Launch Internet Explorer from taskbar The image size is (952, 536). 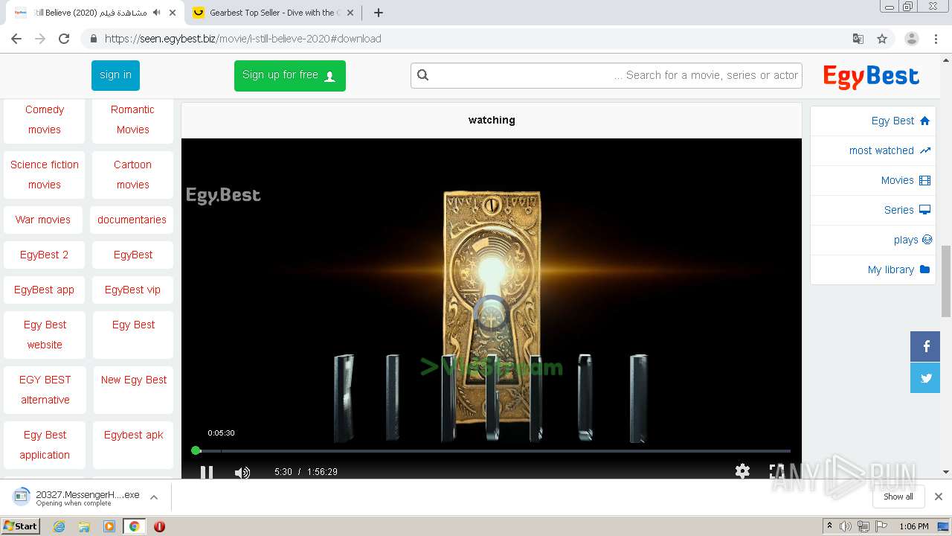[59, 526]
